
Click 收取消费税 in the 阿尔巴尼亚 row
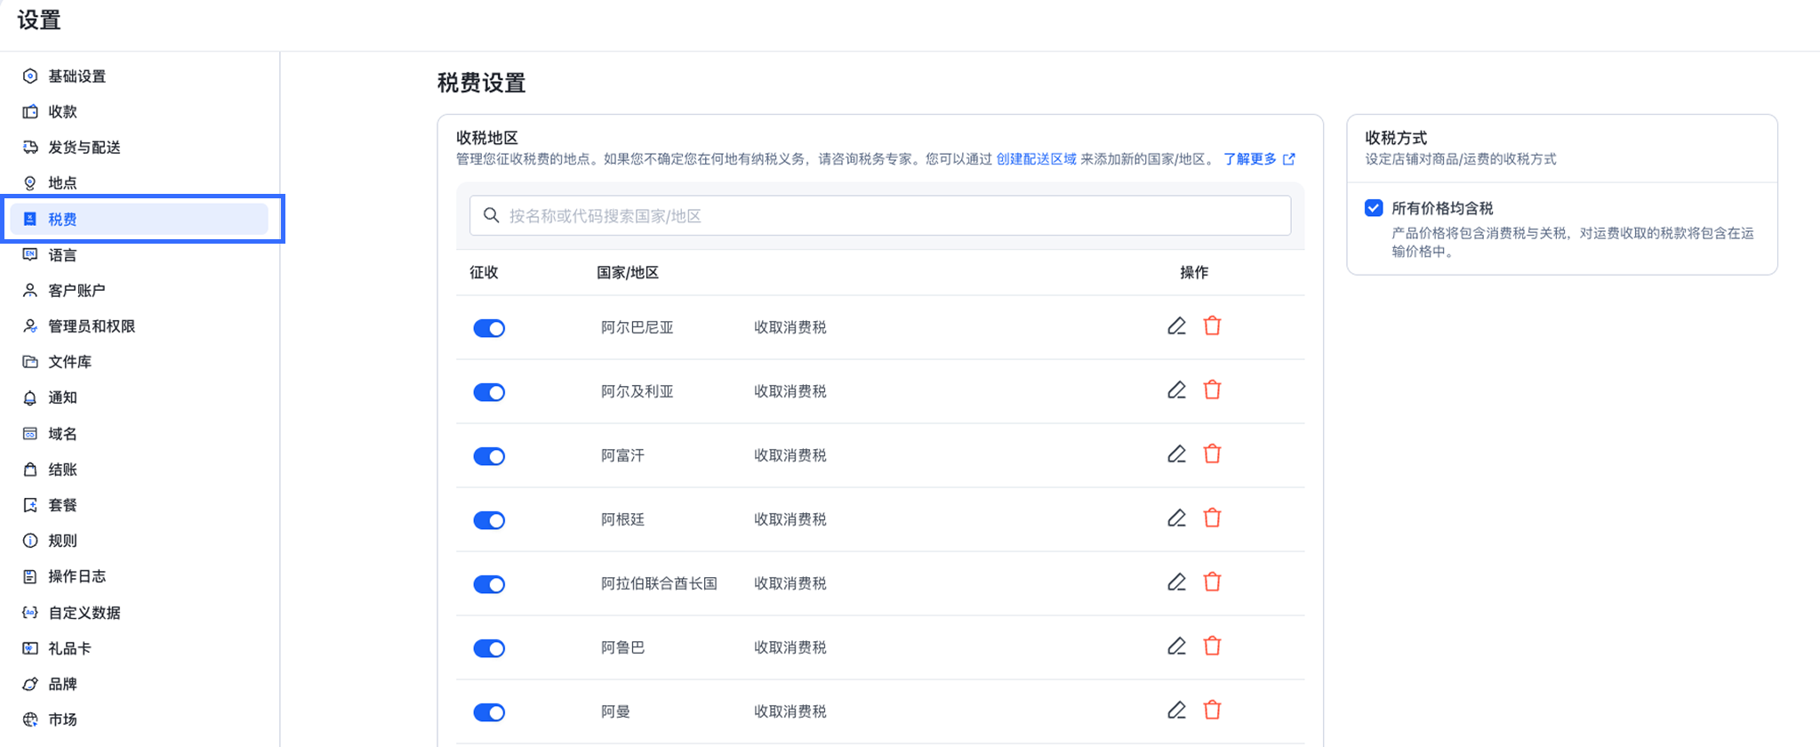790,327
